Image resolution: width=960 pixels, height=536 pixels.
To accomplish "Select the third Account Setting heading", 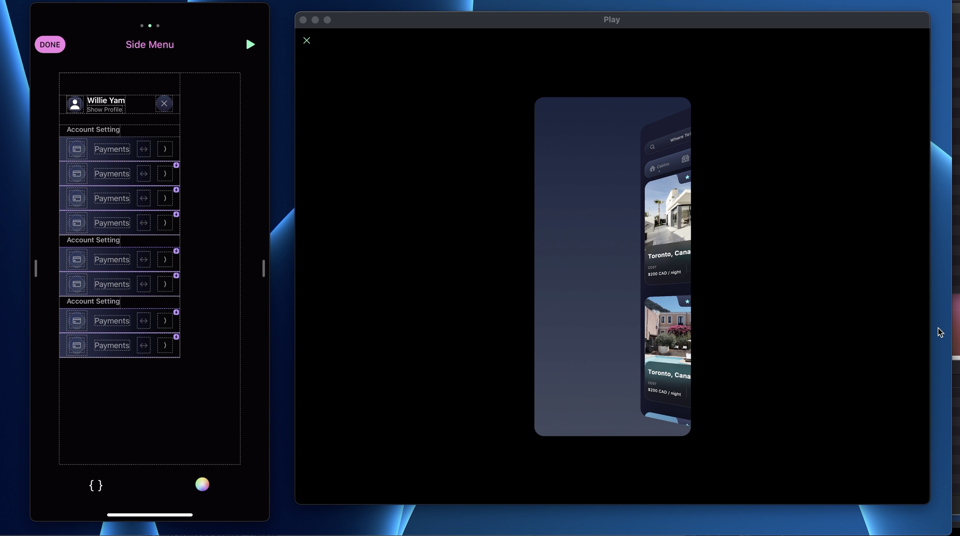I will pos(93,301).
